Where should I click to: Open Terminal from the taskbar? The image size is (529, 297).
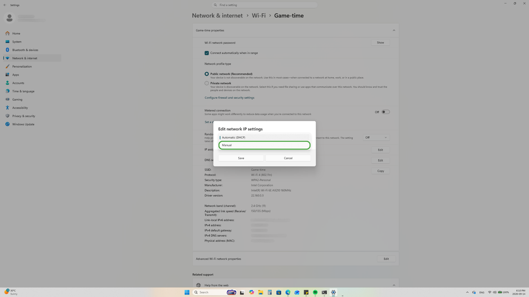[x=324, y=292]
